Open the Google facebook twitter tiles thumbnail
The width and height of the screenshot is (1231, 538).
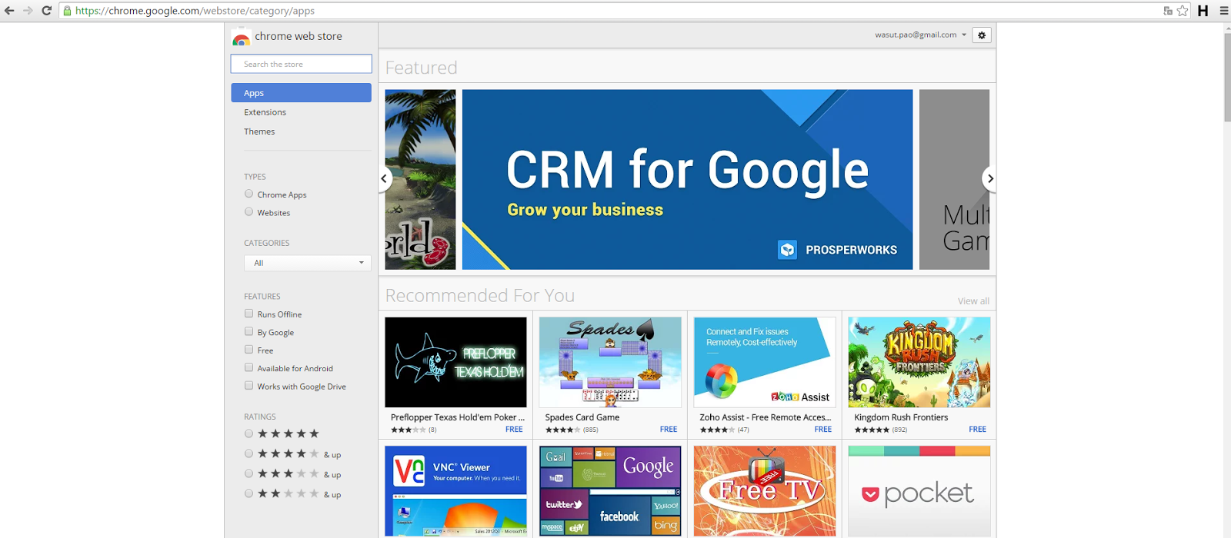610,491
